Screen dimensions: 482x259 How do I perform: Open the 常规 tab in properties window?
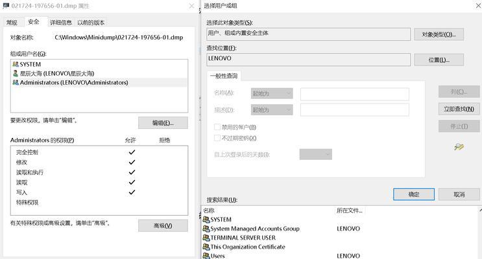point(12,23)
